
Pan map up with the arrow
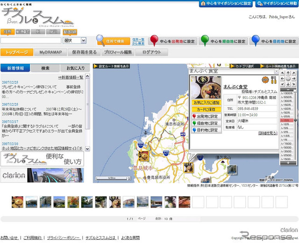[288, 73]
